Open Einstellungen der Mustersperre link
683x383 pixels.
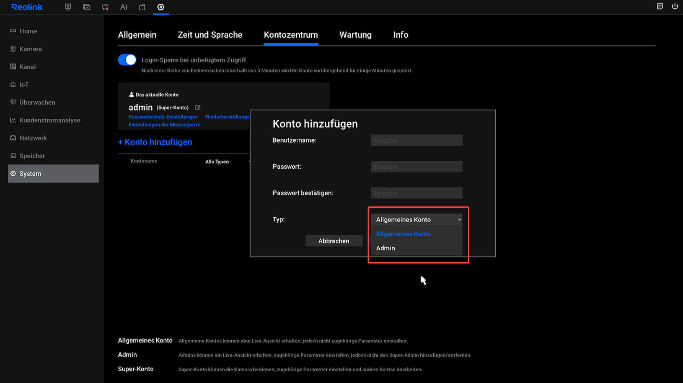coord(164,125)
